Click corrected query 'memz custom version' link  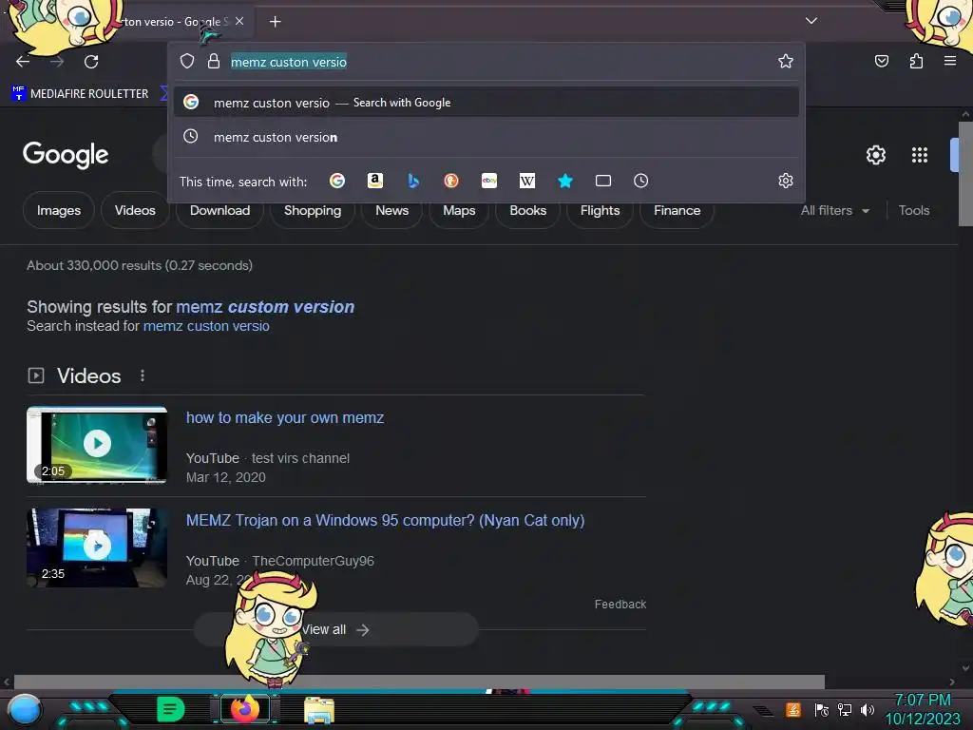tap(265, 307)
